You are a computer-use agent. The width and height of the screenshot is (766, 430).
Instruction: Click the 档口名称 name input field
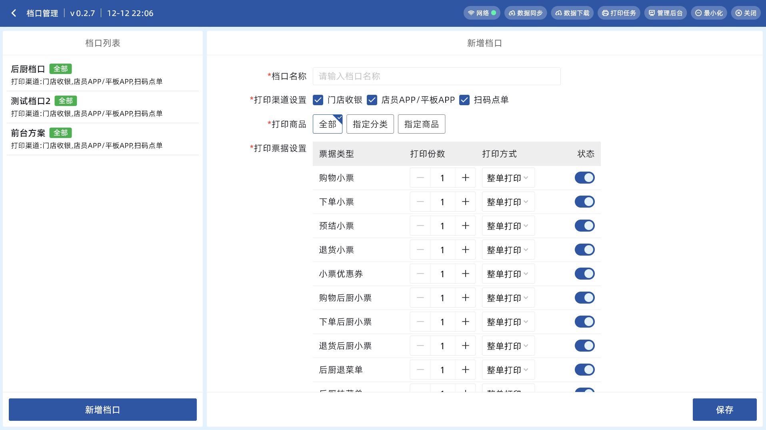pos(436,76)
